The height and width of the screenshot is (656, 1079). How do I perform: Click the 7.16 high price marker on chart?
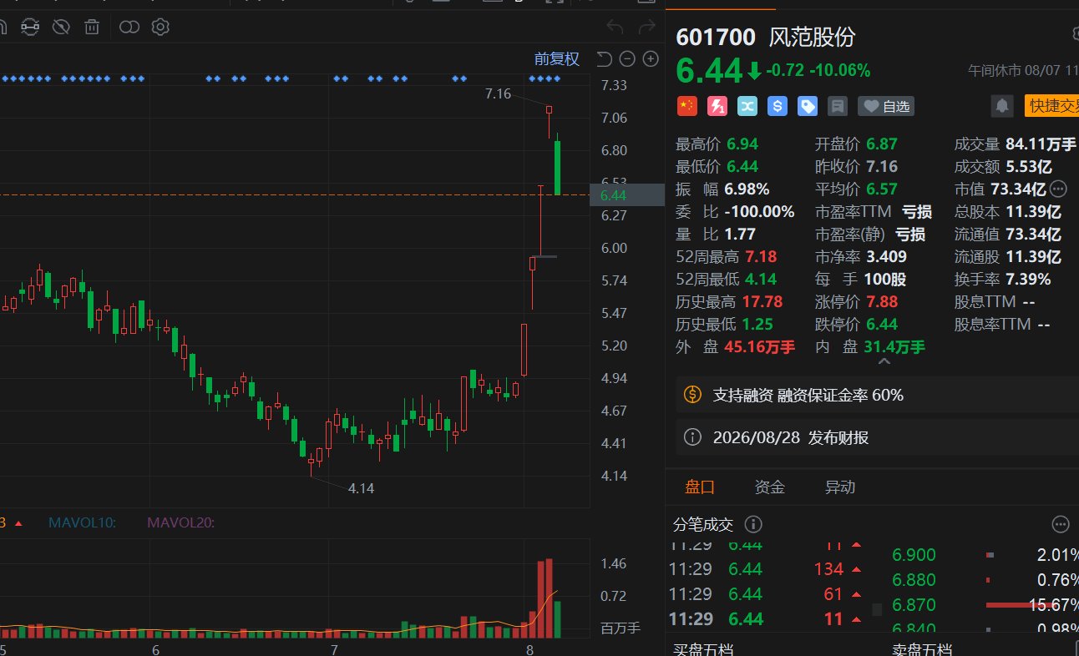tap(498, 94)
